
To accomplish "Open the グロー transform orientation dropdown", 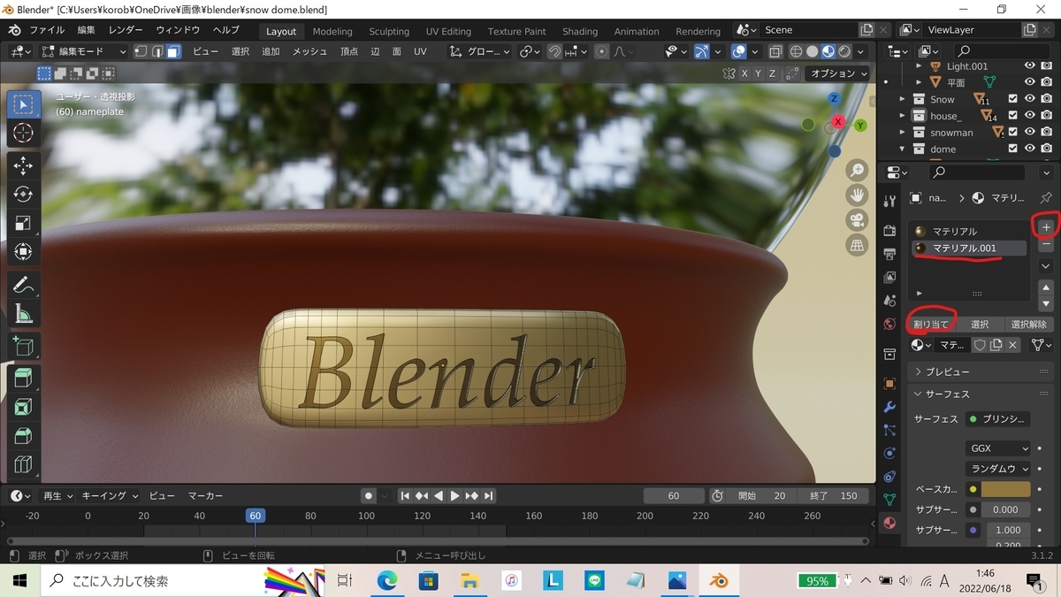I will (479, 51).
